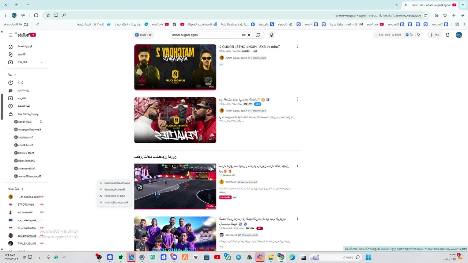468x263 pixels.
Task: Open vidIQ Thumbnail Preview
Action: [x=28, y=176]
